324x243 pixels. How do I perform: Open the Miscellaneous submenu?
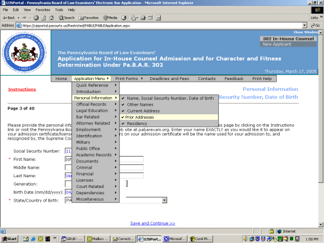(x=95, y=199)
